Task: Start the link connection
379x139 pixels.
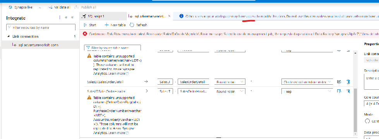Action: (90, 25)
